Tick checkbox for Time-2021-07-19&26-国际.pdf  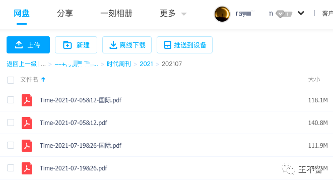click(x=11, y=145)
